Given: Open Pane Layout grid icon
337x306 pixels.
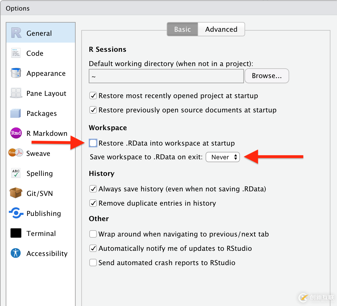Looking at the screenshot, I should point(16,93).
